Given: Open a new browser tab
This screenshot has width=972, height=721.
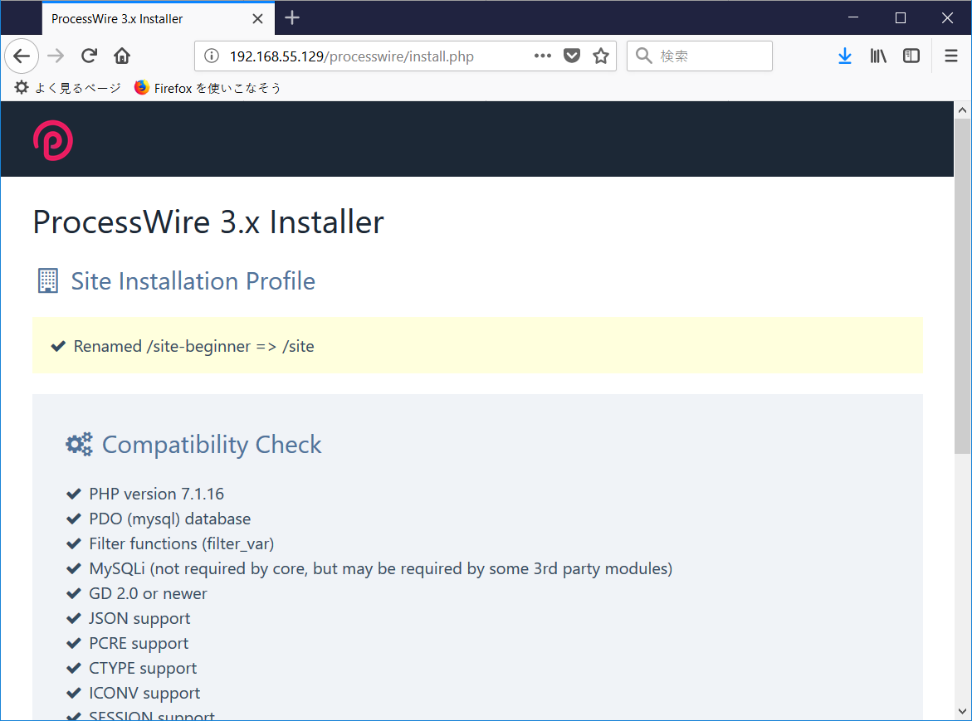Looking at the screenshot, I should click(291, 17).
